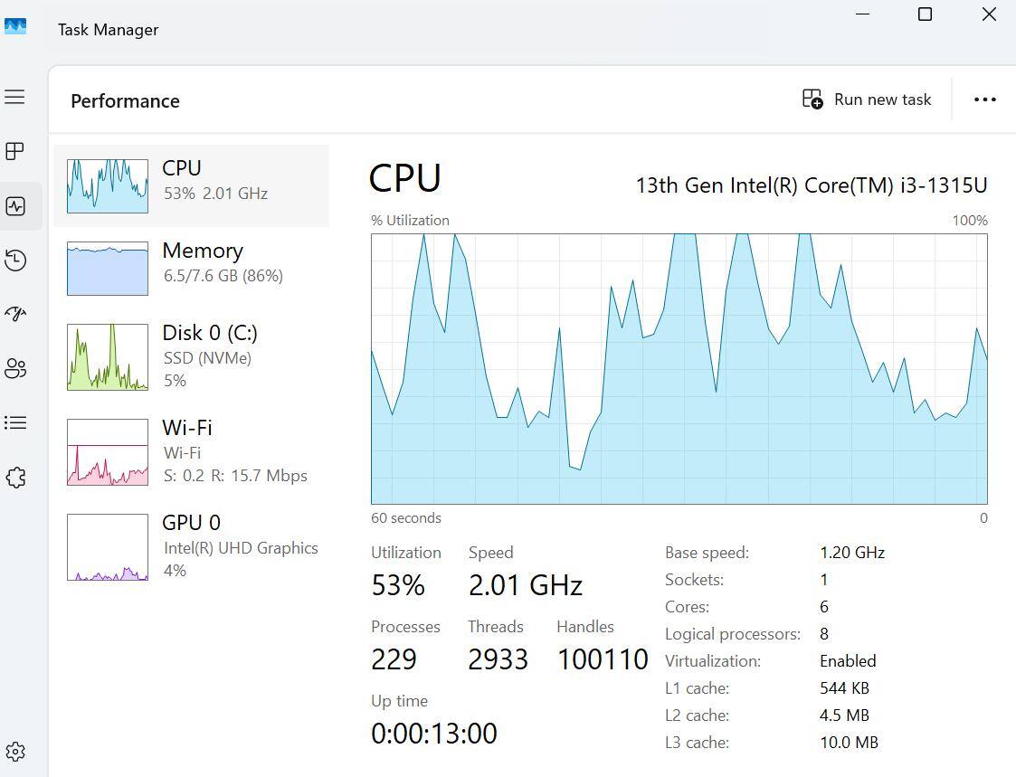Click the Memory usage mini graph
1016x777 pixels.
pyautogui.click(x=107, y=268)
